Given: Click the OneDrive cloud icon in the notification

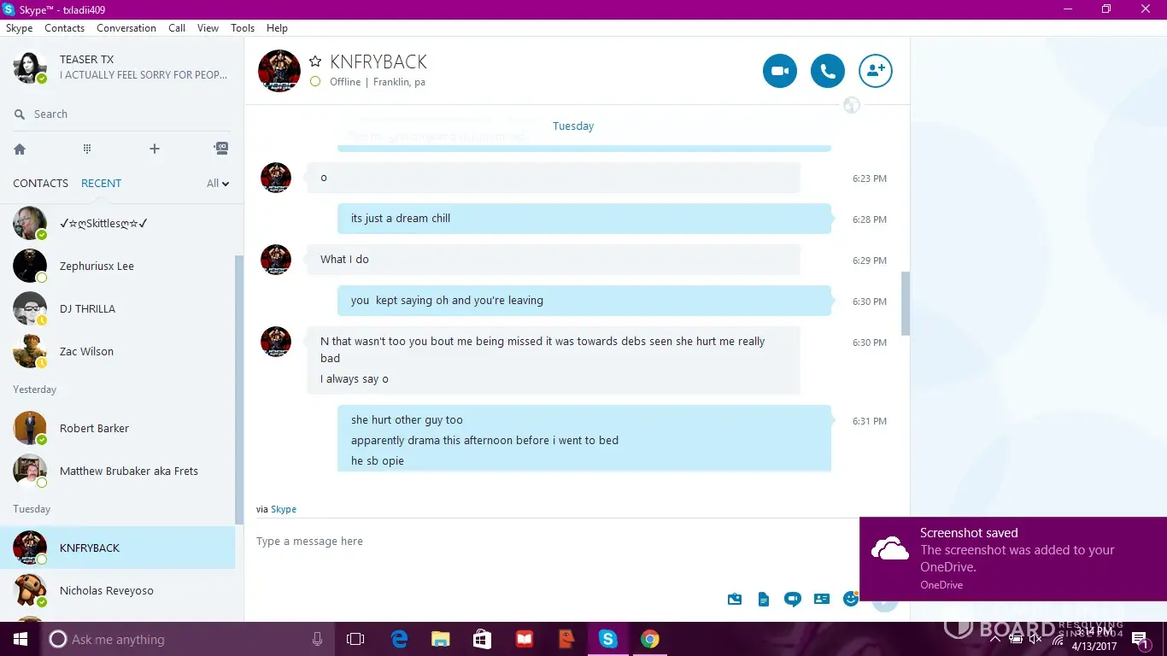Looking at the screenshot, I should pos(889,549).
